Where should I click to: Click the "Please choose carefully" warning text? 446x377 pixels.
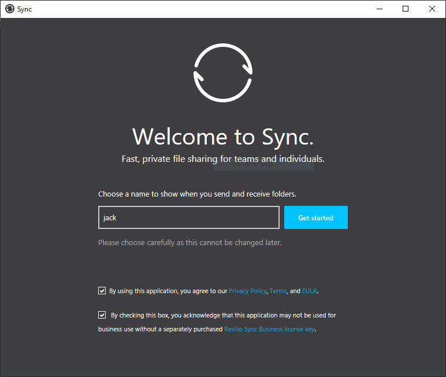(x=190, y=243)
